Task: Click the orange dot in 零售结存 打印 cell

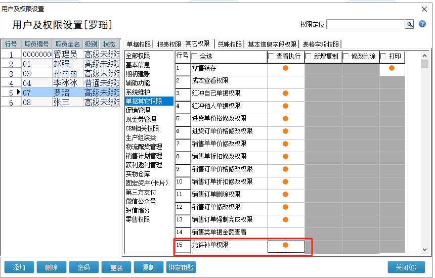Action: tap(391, 68)
